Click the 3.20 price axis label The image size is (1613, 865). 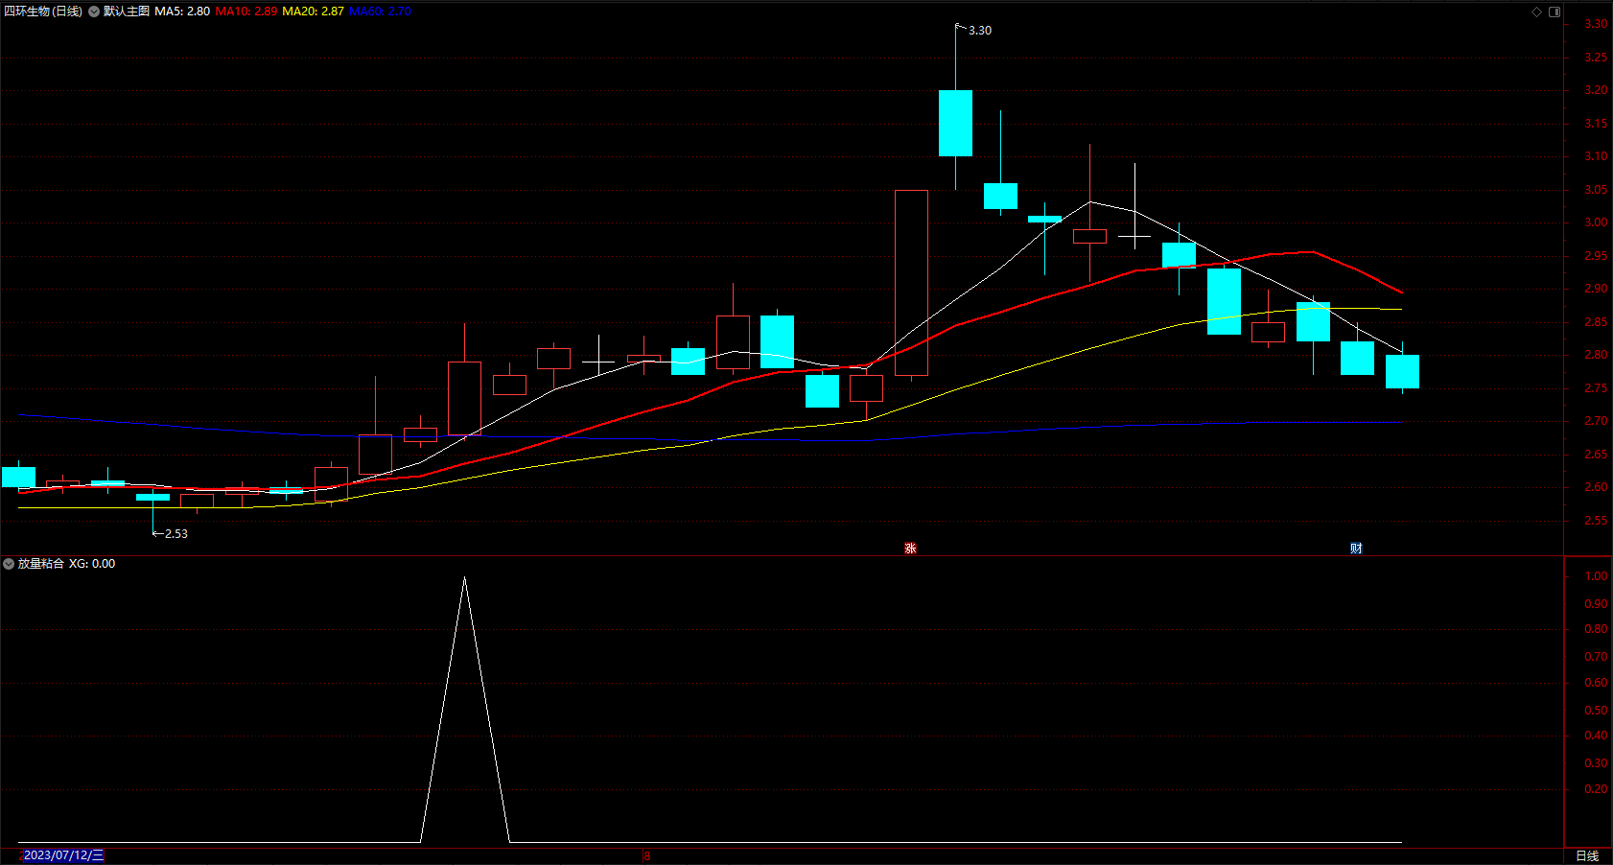1596,90
